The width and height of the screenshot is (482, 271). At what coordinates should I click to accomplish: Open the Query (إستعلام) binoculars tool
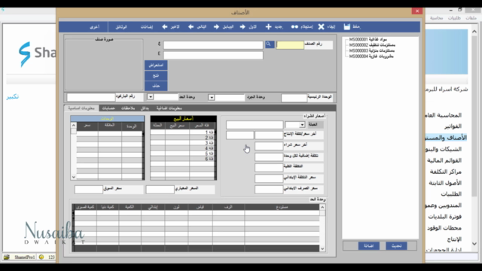coord(294,27)
